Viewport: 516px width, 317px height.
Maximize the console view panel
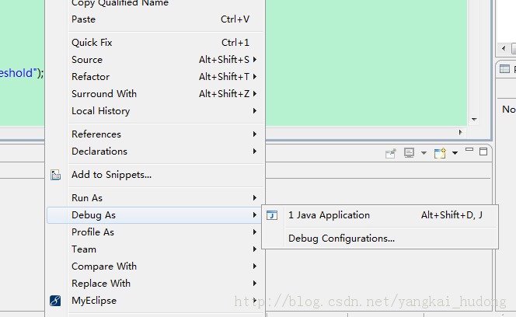[x=483, y=152]
